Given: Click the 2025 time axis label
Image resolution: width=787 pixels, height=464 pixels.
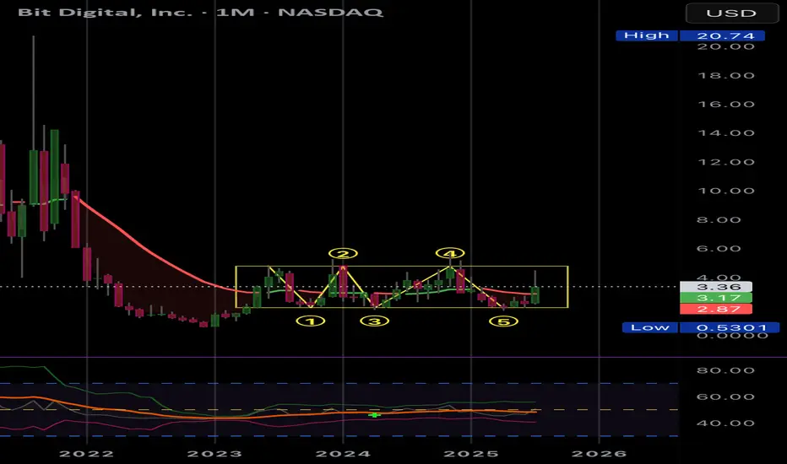Looking at the screenshot, I should [471, 454].
